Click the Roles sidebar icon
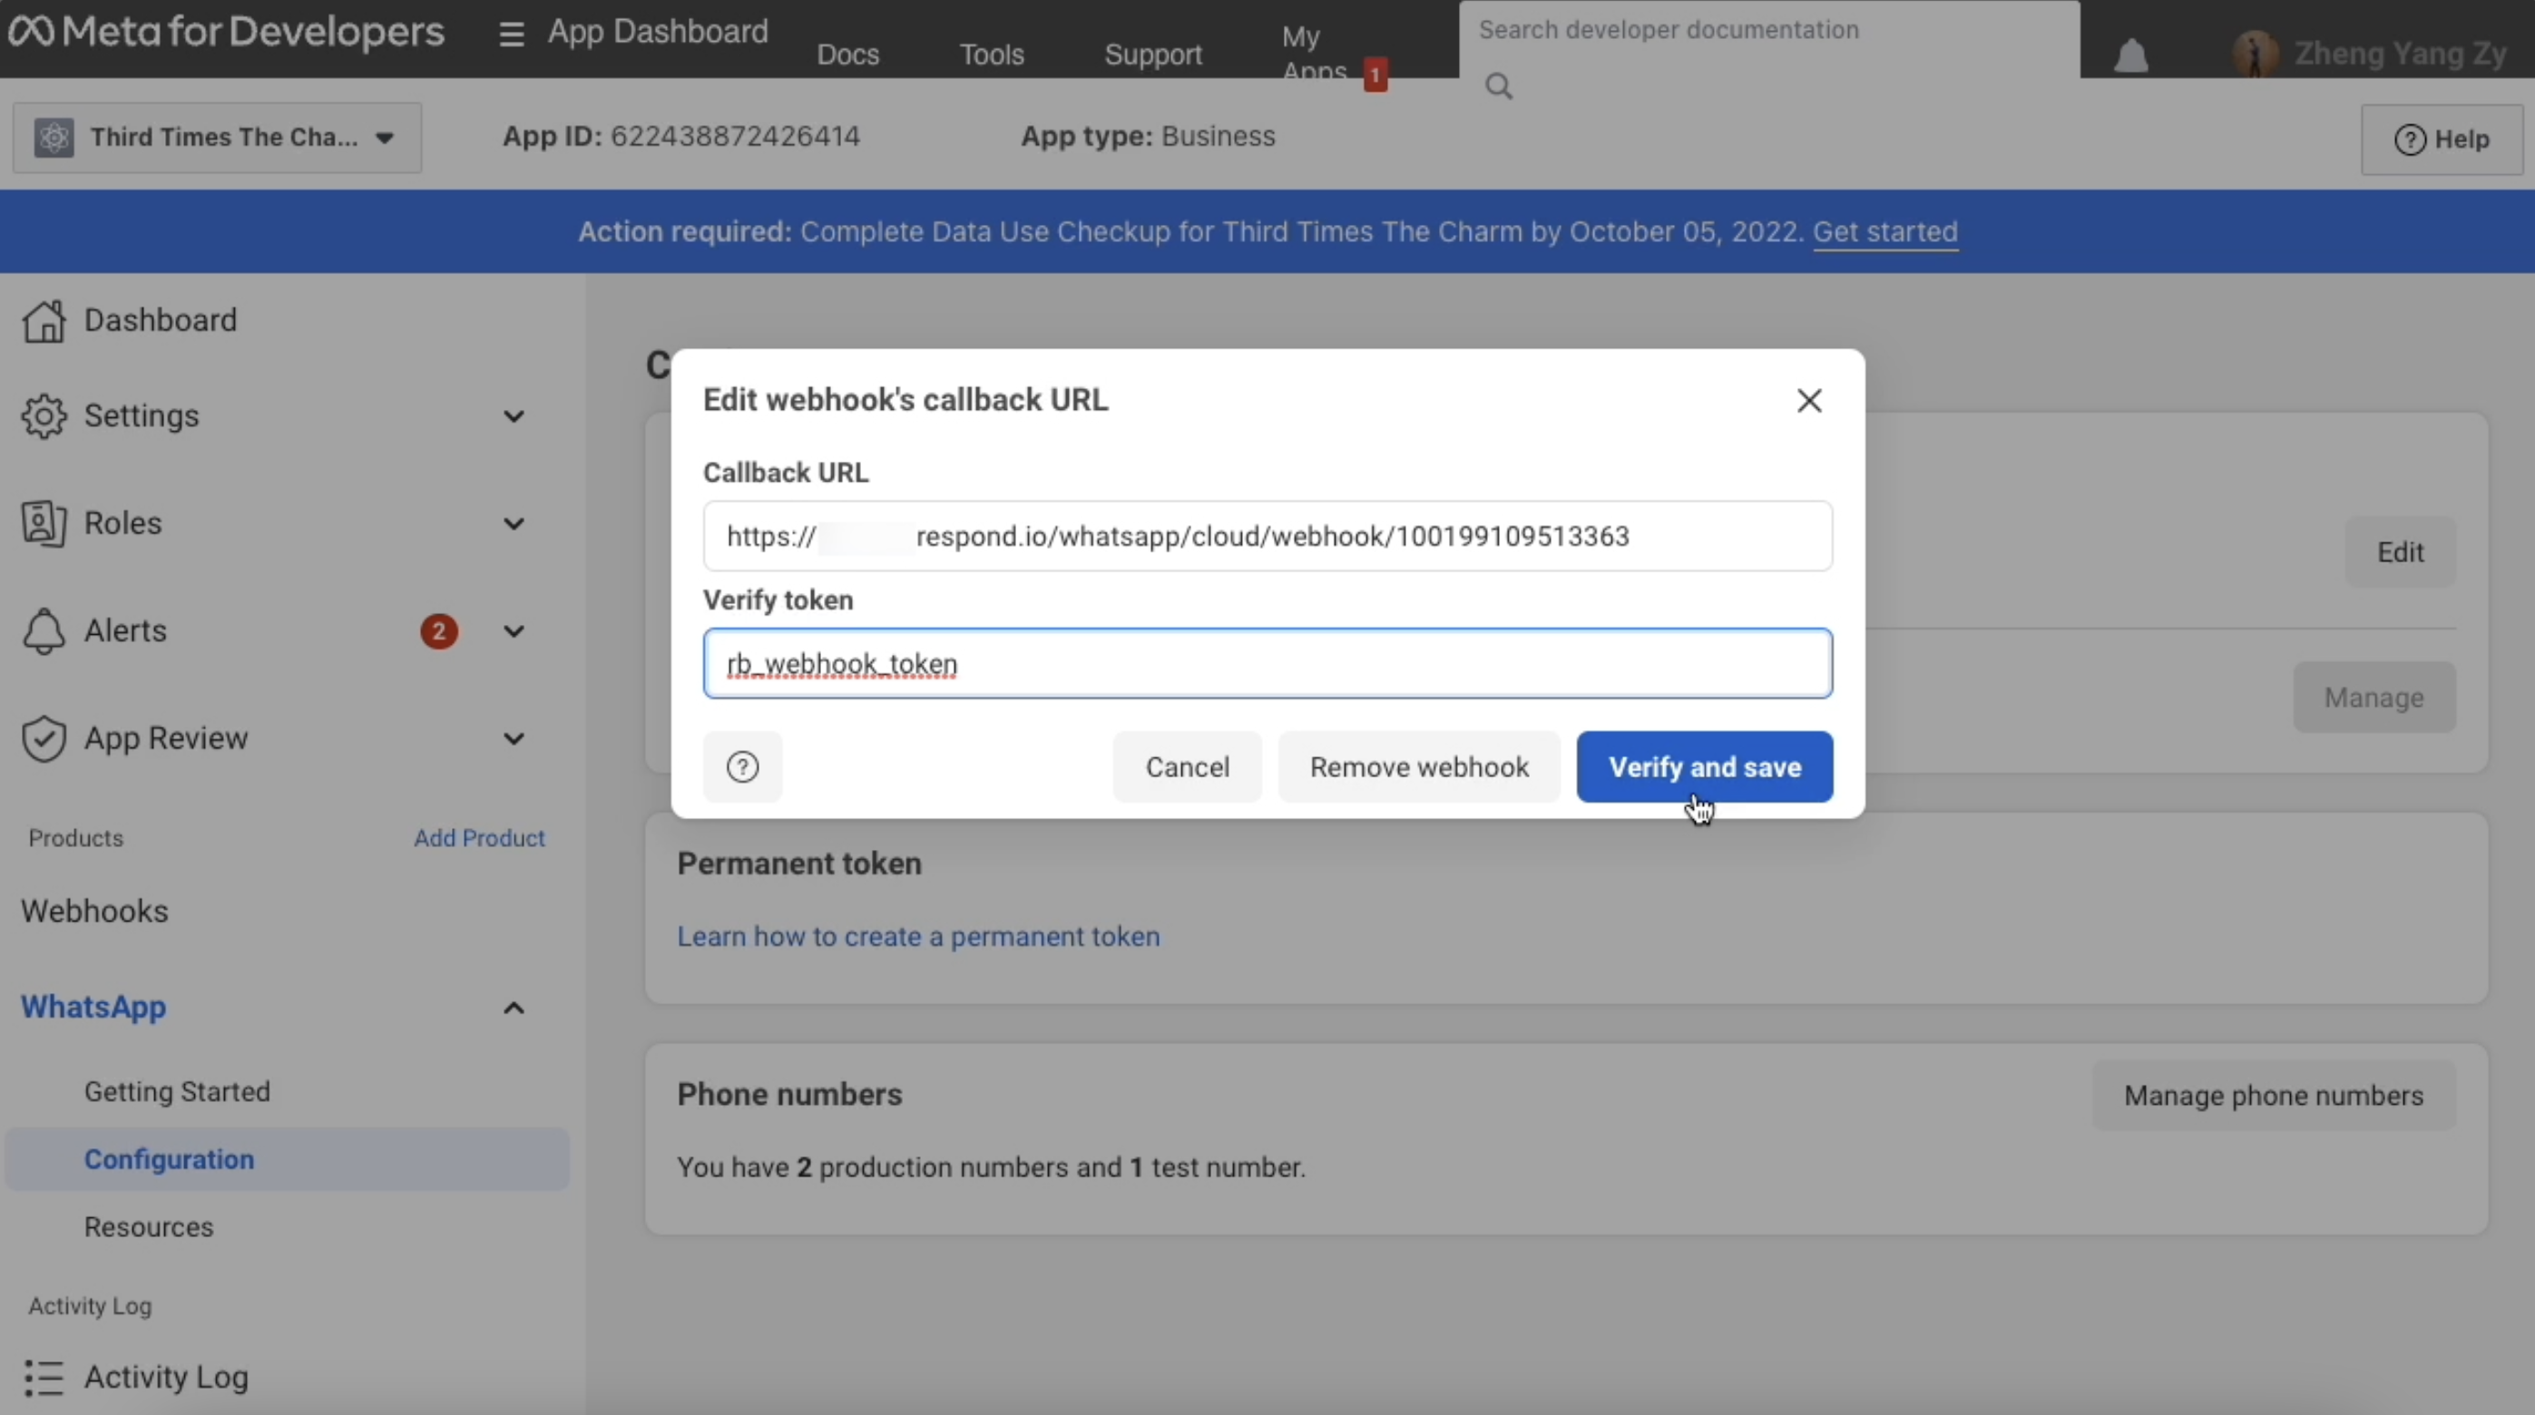 [x=44, y=522]
